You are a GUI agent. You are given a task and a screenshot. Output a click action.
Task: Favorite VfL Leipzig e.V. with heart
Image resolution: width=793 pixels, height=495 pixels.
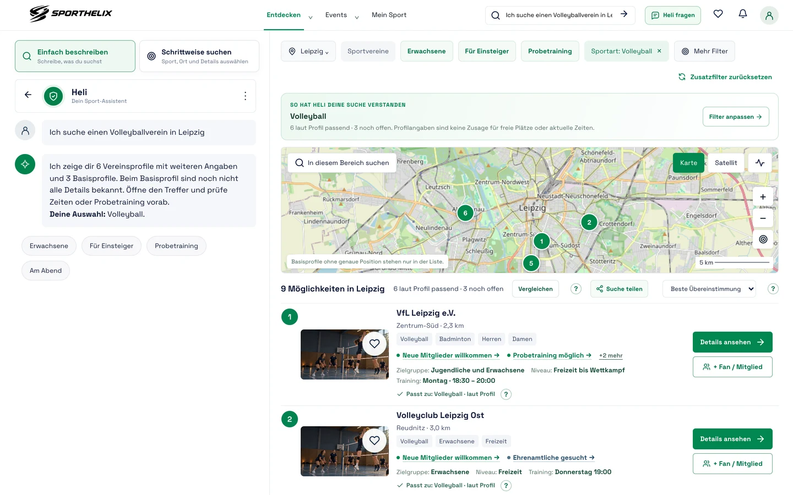pos(374,344)
